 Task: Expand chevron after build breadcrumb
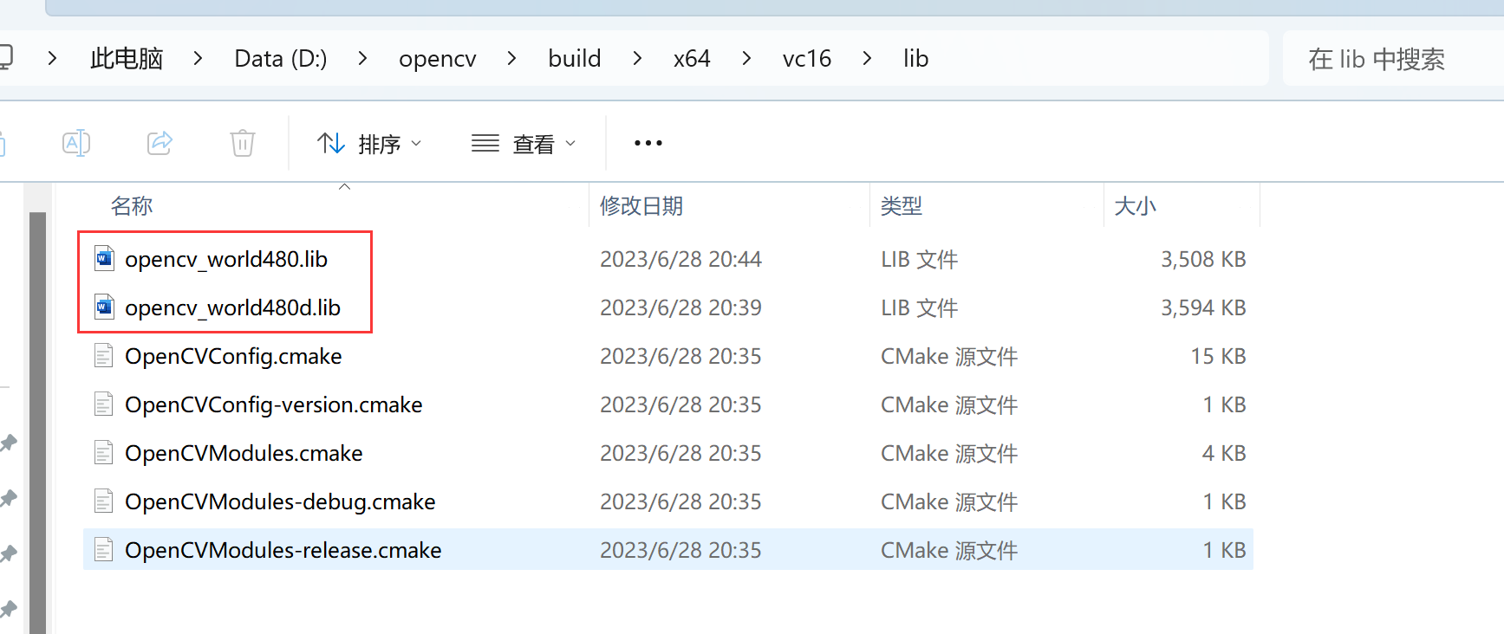pos(637,59)
